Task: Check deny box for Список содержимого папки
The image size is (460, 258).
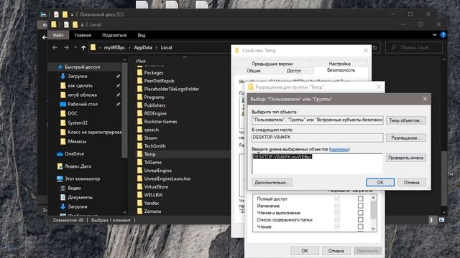Action: 360,220
